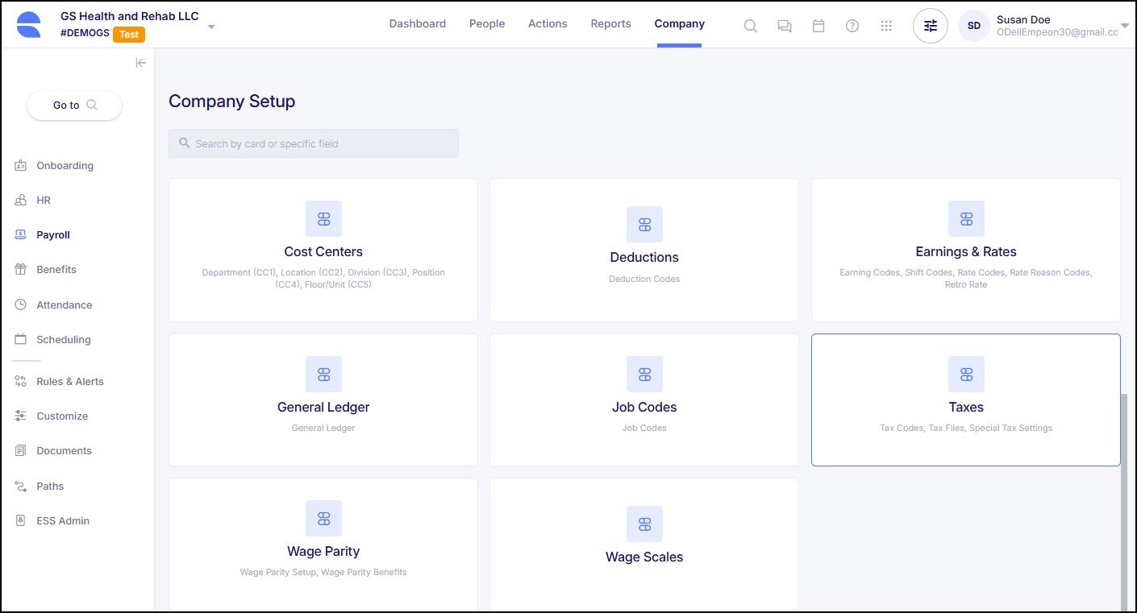Viewport: 1137px width, 613px height.
Task: Click the company logo icon
Action: (x=28, y=25)
